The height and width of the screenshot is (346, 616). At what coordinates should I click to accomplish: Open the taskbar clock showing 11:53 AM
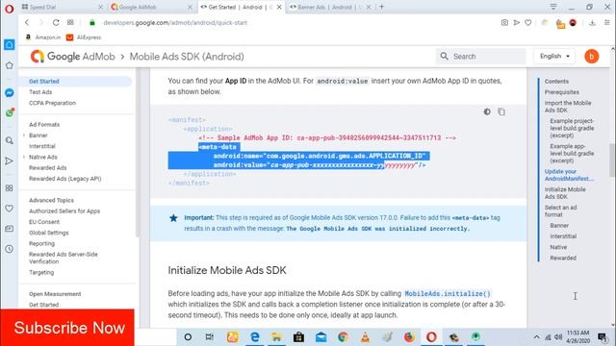click(577, 337)
